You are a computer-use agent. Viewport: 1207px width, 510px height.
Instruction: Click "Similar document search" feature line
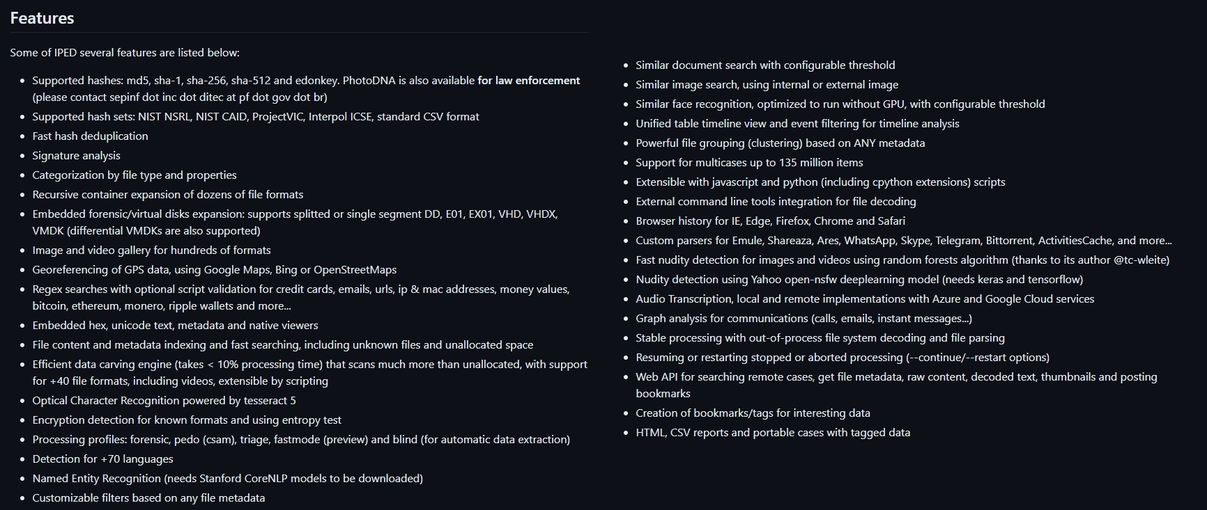click(765, 65)
